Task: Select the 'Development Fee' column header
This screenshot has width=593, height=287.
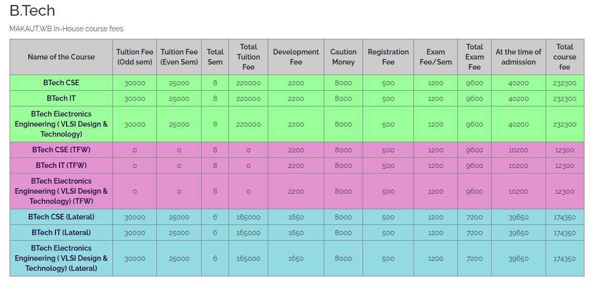Action: click(x=296, y=57)
